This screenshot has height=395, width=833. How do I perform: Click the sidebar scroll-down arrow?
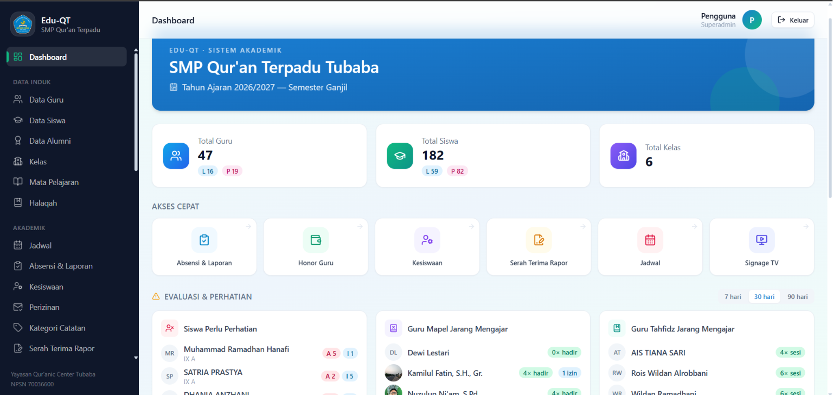click(x=136, y=358)
